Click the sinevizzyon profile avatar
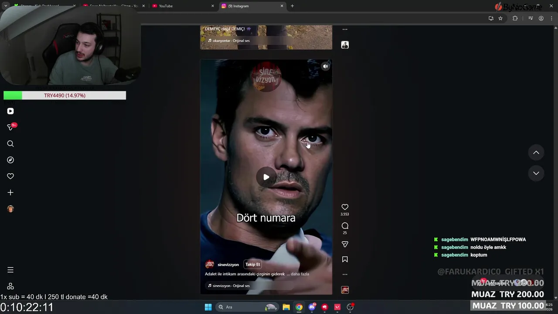This screenshot has width=558, height=314. click(210, 264)
